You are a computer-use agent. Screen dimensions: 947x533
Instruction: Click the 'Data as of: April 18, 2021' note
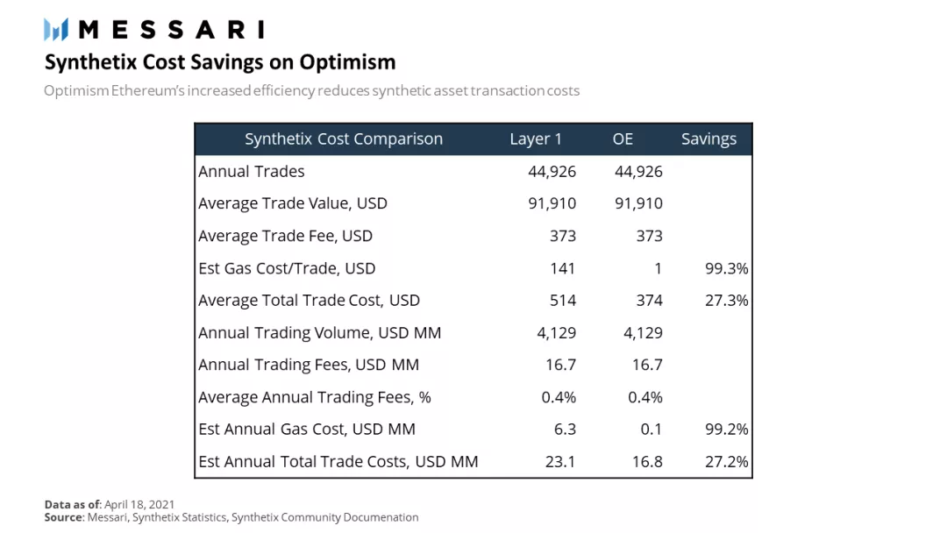pos(110,504)
